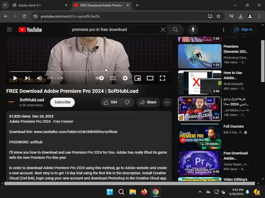Viewport: 265px width, 198px height.
Task: Run search with the magnifier button
Action: pos(175,30)
